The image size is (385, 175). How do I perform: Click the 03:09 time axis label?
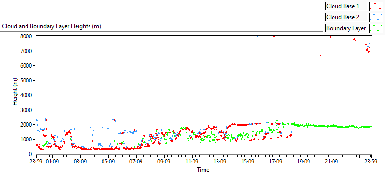pyautogui.click(x=80, y=162)
